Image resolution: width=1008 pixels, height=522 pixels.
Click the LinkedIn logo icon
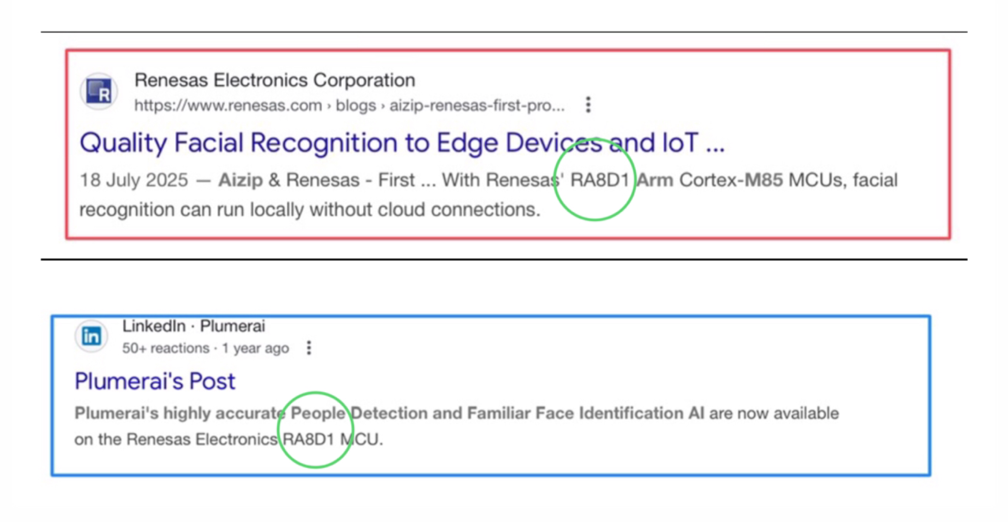(x=92, y=336)
